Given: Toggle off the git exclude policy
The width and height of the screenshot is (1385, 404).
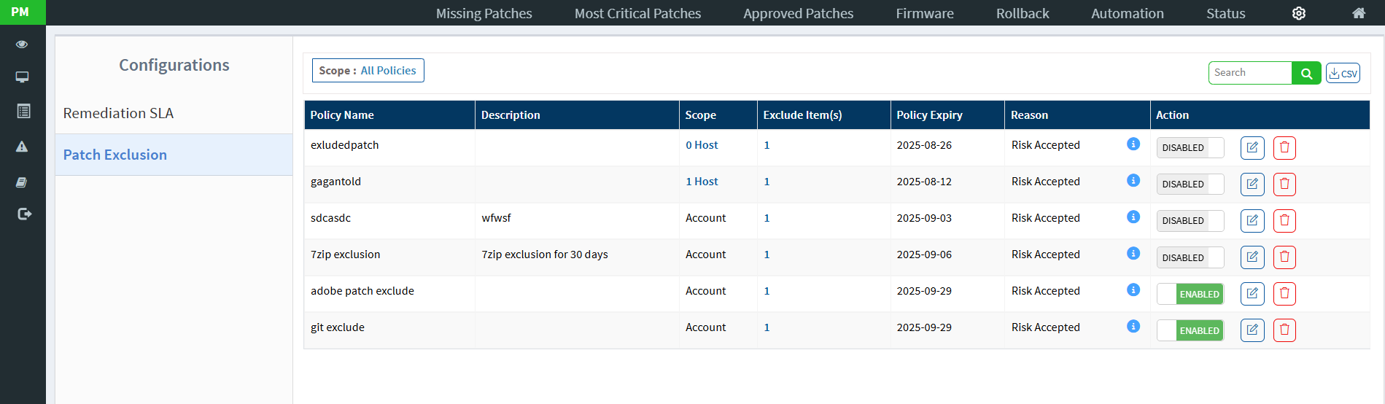Looking at the screenshot, I should tap(1190, 330).
